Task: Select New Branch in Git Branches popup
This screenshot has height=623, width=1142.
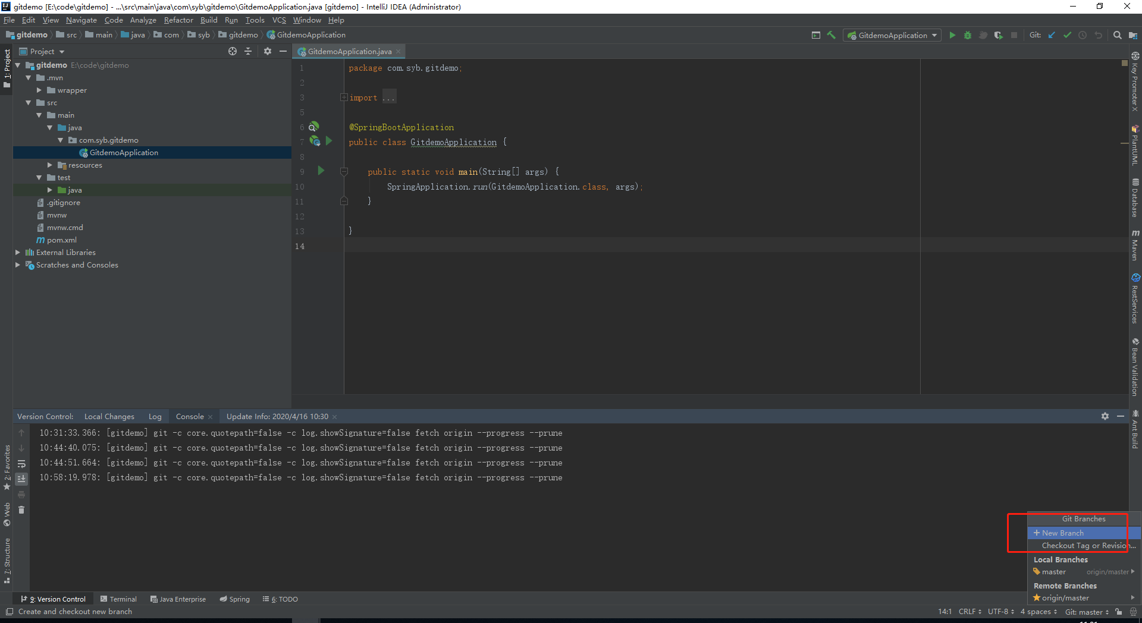Action: [1084, 533]
